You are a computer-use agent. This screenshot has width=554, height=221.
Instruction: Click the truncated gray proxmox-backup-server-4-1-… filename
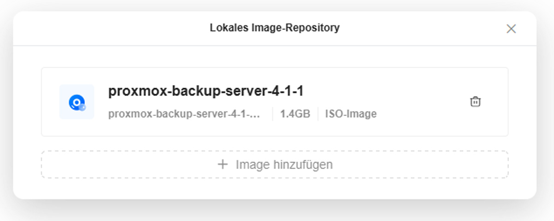(x=184, y=114)
